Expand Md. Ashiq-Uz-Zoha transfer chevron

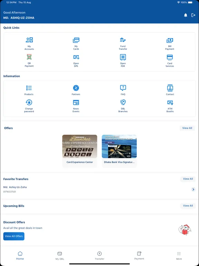(x=193, y=189)
